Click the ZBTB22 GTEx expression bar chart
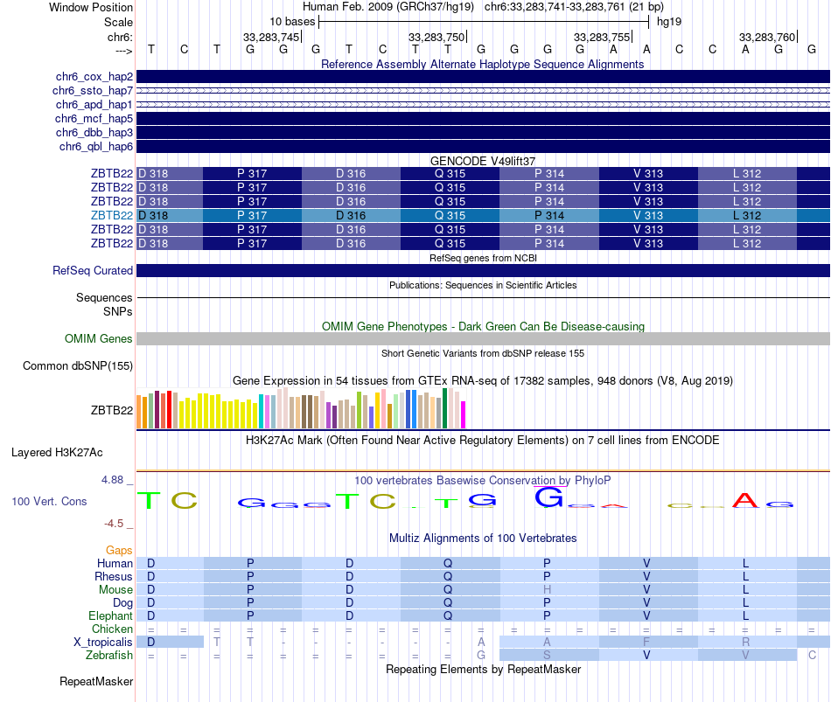 click(x=301, y=408)
